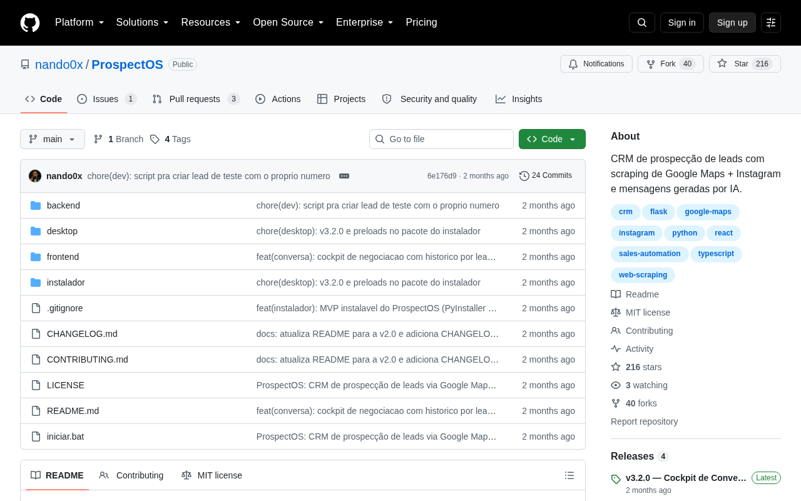Open the green Code dropdown button
Image resolution: width=801 pixels, height=501 pixels.
pyautogui.click(x=552, y=139)
